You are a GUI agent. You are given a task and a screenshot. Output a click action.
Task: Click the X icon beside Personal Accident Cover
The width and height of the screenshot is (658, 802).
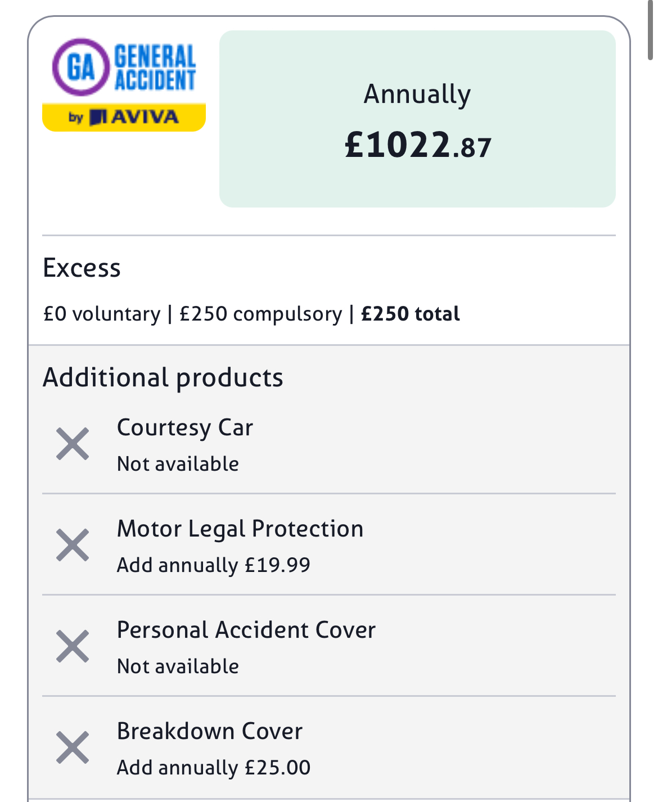73,646
